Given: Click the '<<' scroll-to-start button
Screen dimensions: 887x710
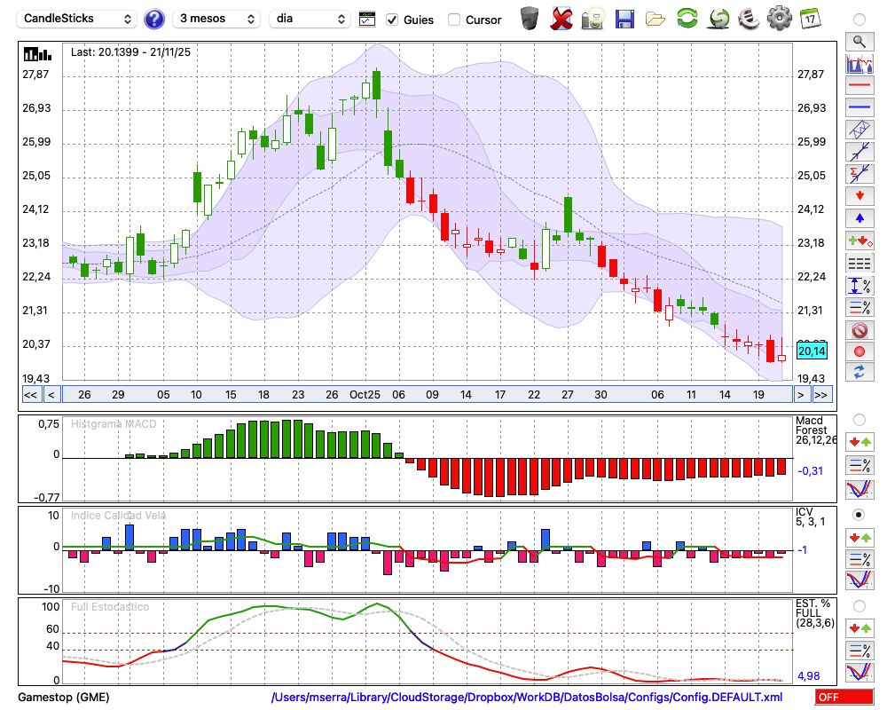Looking at the screenshot, I should (x=30, y=395).
